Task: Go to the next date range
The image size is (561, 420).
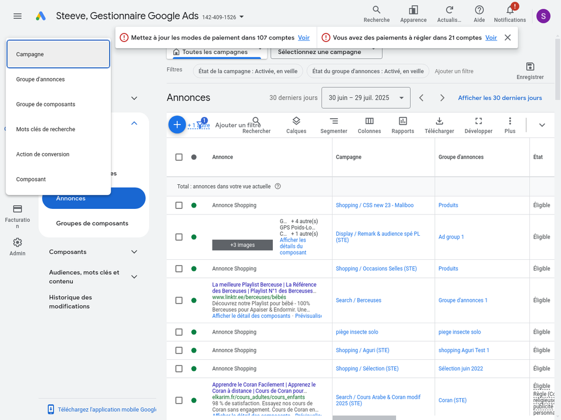Action: (442, 98)
